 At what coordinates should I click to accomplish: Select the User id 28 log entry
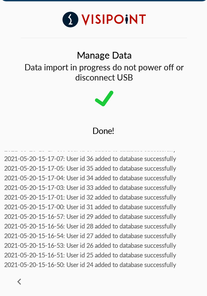pos(90,226)
